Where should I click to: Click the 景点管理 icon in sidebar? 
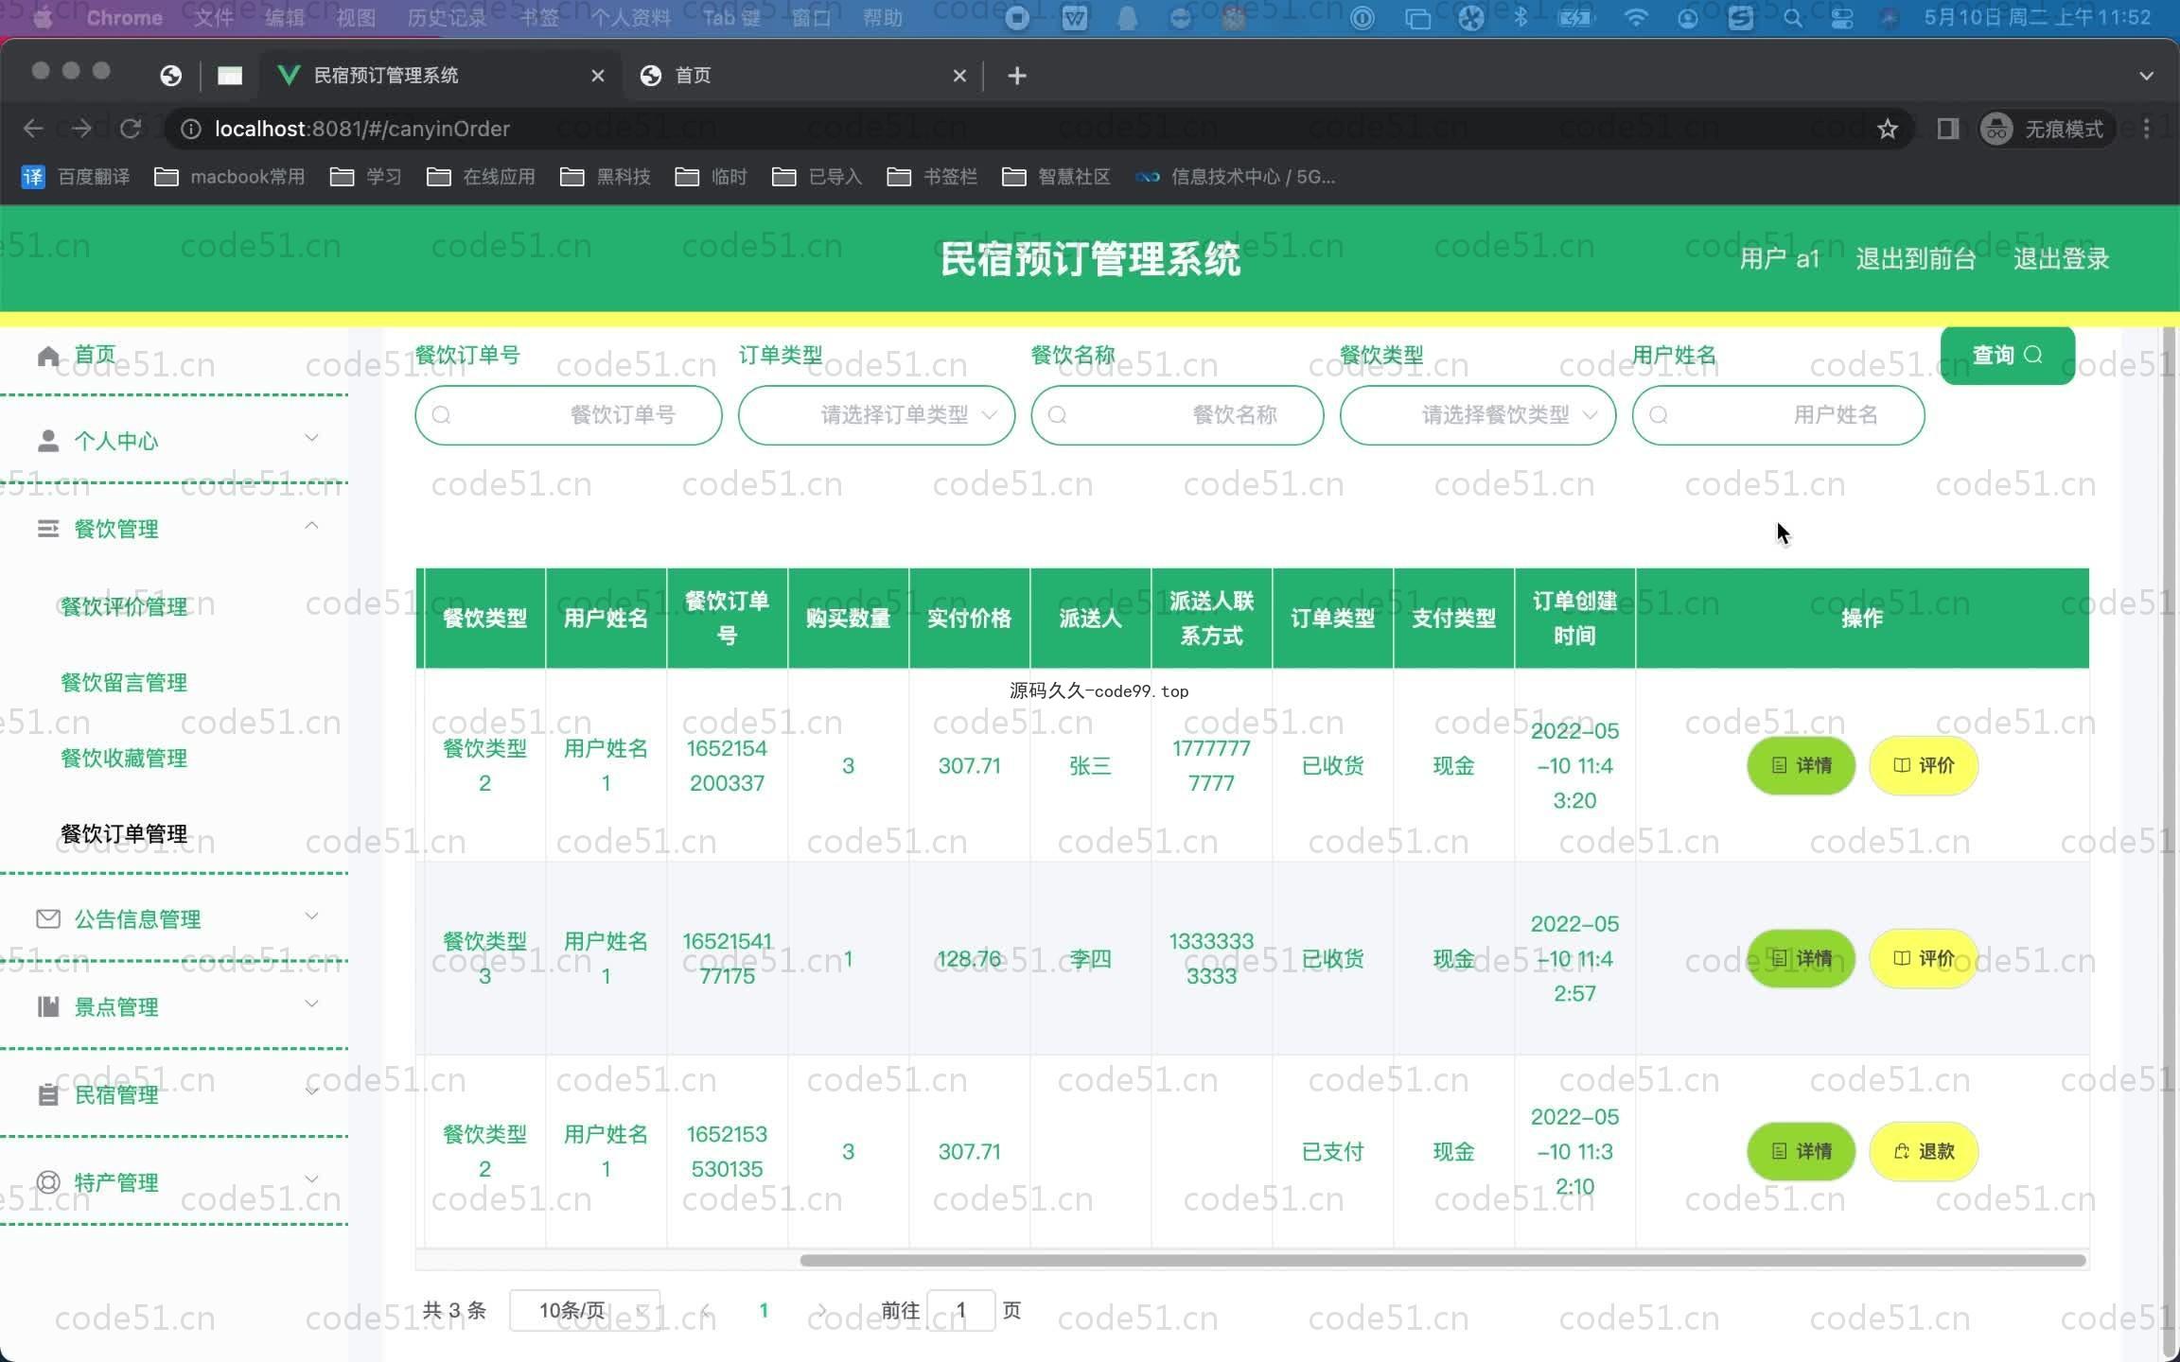pyautogui.click(x=47, y=1006)
